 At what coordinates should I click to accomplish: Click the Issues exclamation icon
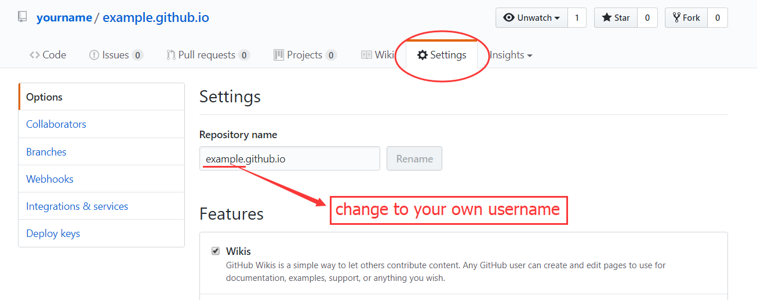point(94,55)
